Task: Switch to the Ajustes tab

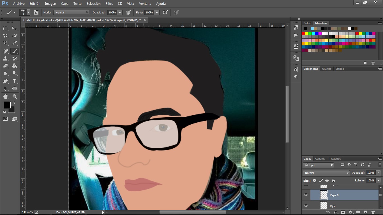Action: (326, 69)
